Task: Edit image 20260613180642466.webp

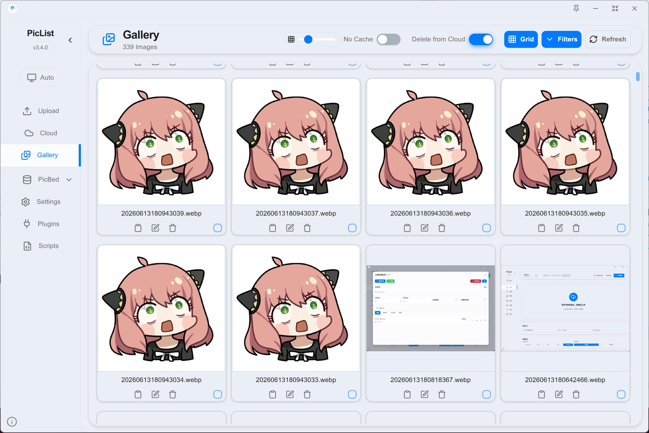Action: click(x=559, y=394)
